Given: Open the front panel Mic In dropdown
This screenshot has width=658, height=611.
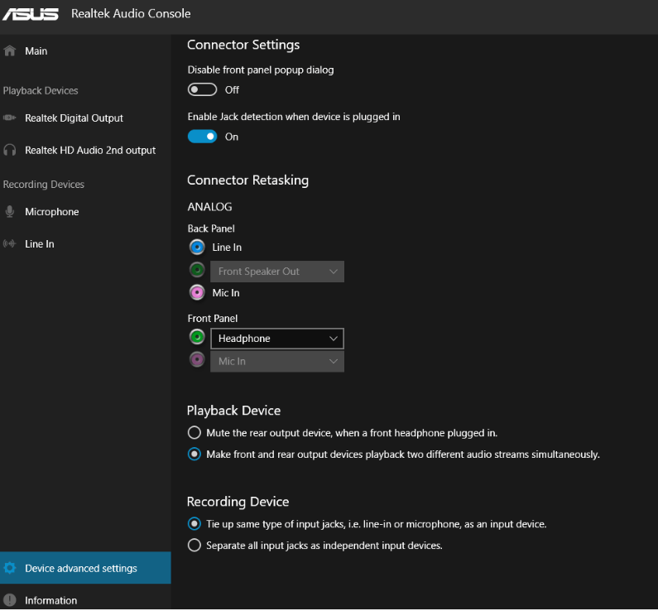Looking at the screenshot, I should point(277,361).
